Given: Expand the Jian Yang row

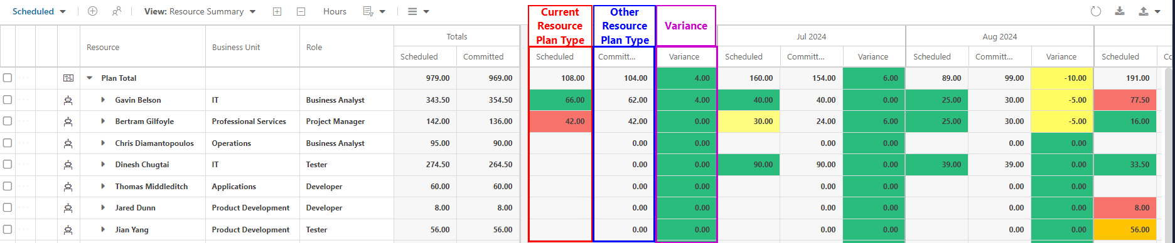Looking at the screenshot, I should pos(103,230).
